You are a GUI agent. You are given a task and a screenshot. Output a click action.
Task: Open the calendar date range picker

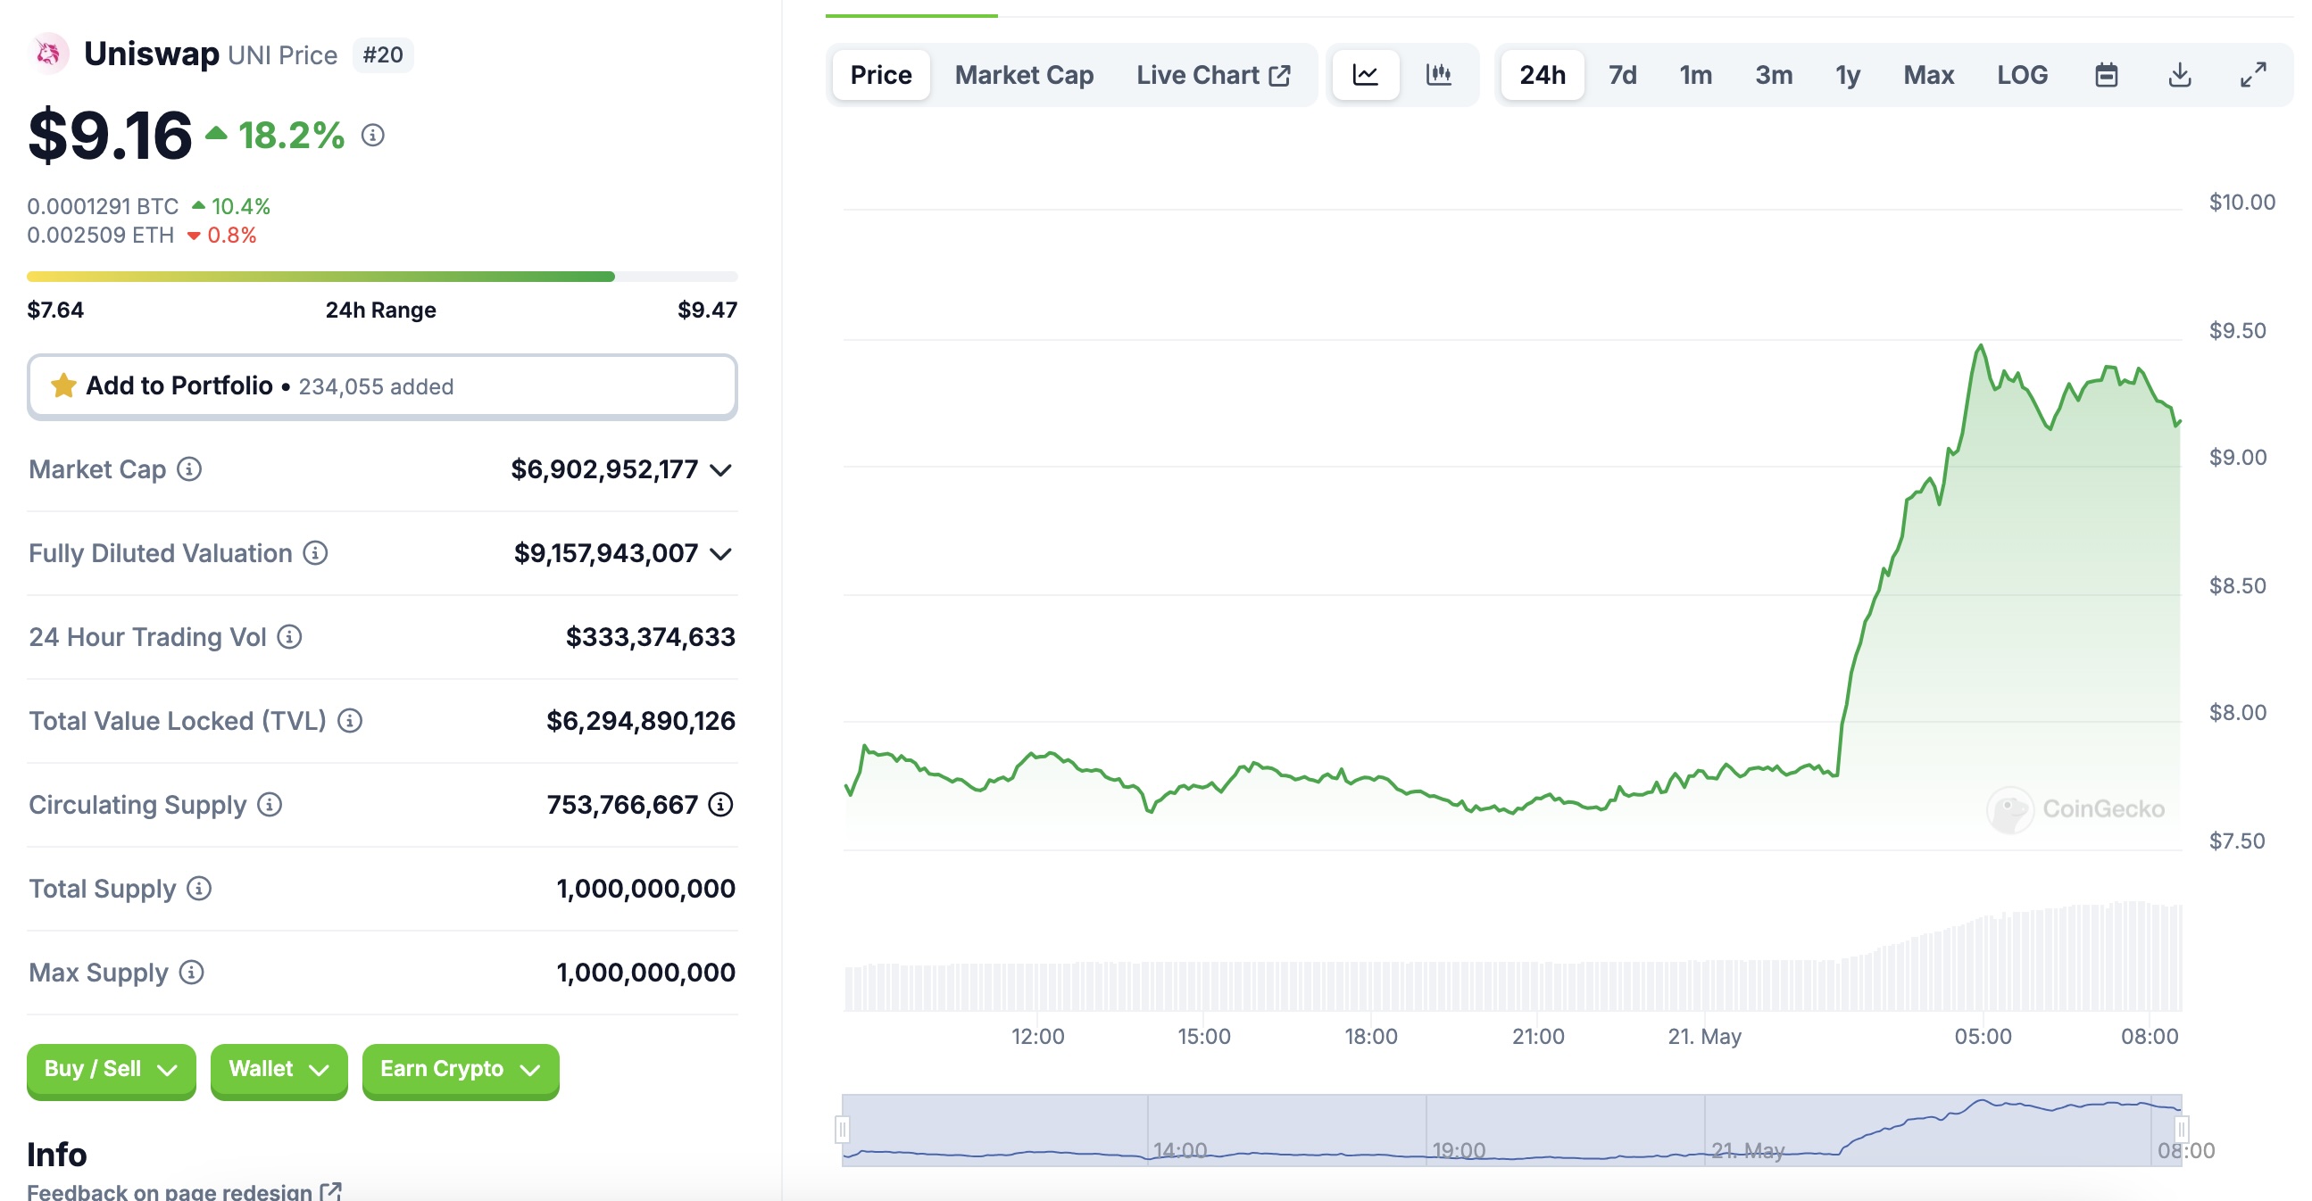[x=2107, y=74]
